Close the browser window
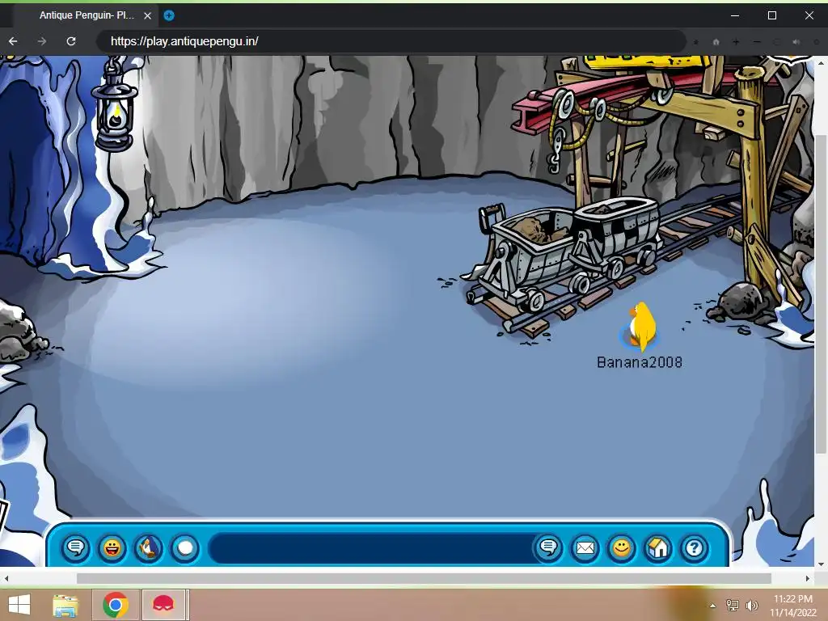 click(x=809, y=15)
